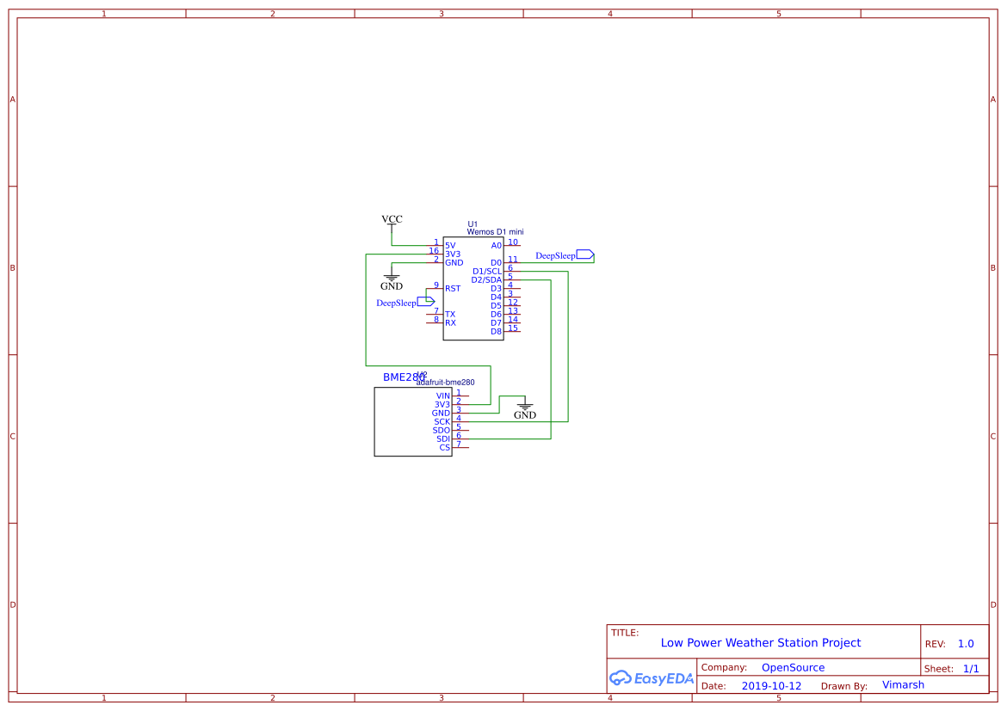
Task: Click the Date value 2019-10-12
Action: 771,686
